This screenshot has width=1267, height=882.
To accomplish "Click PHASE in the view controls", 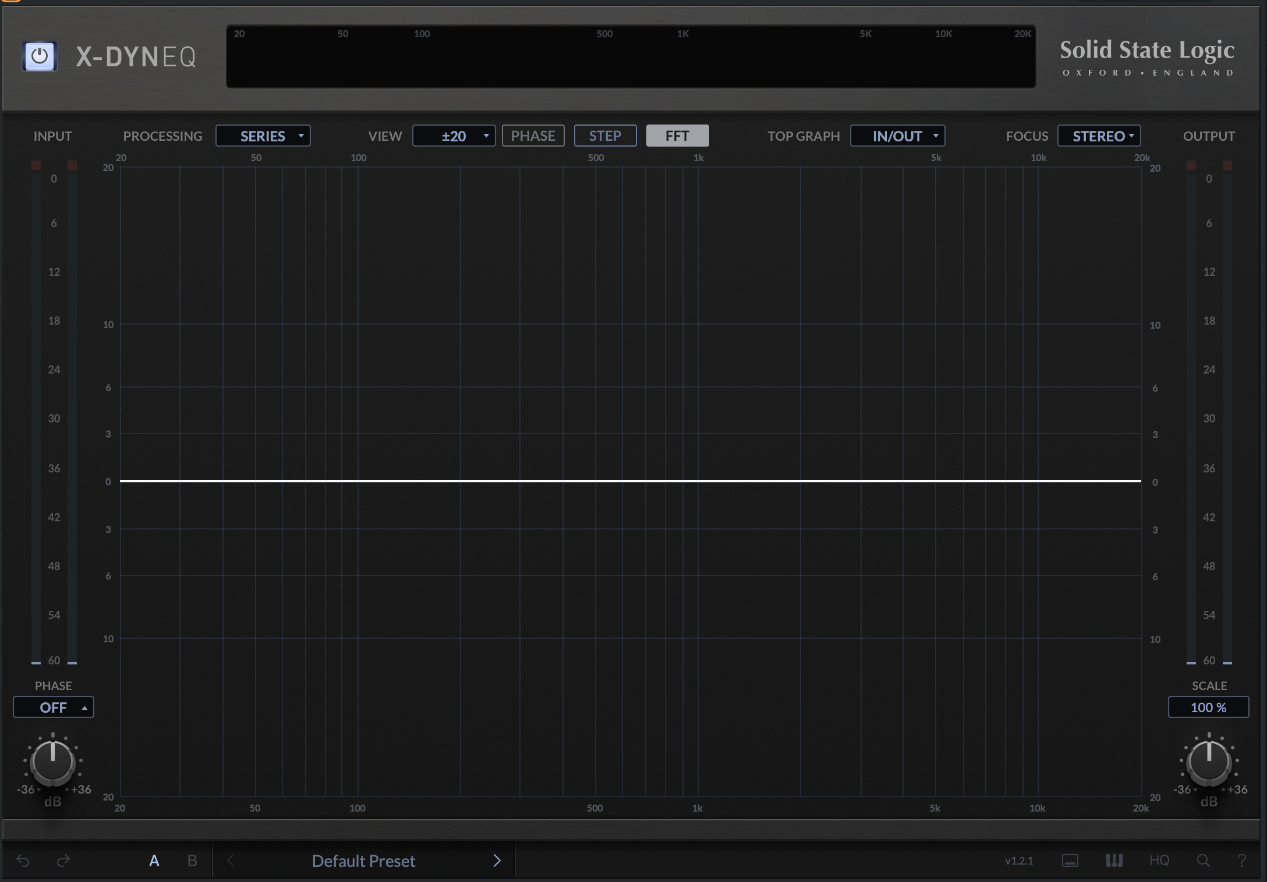I will (533, 136).
